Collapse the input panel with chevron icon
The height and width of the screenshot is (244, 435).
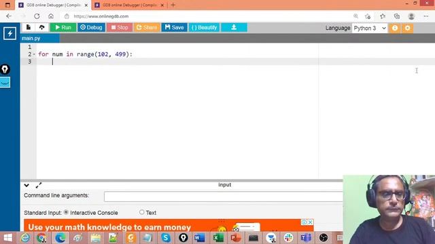point(27,185)
